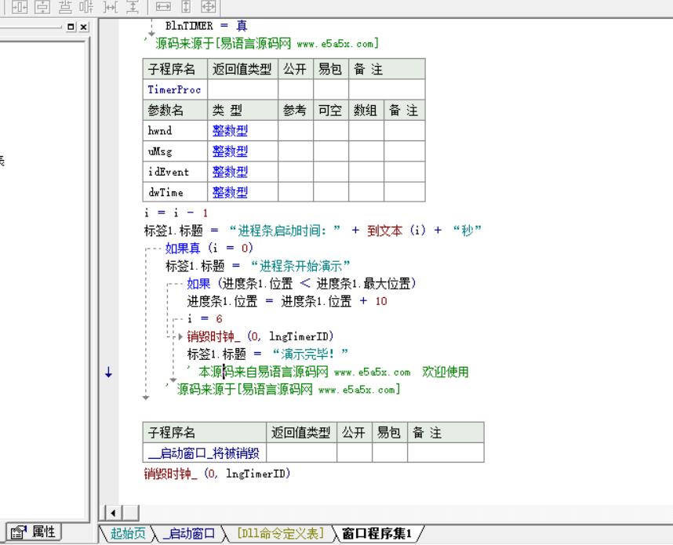This screenshot has height=545, width=673.
Task: Click the make same height icon
Action: click(186, 7)
